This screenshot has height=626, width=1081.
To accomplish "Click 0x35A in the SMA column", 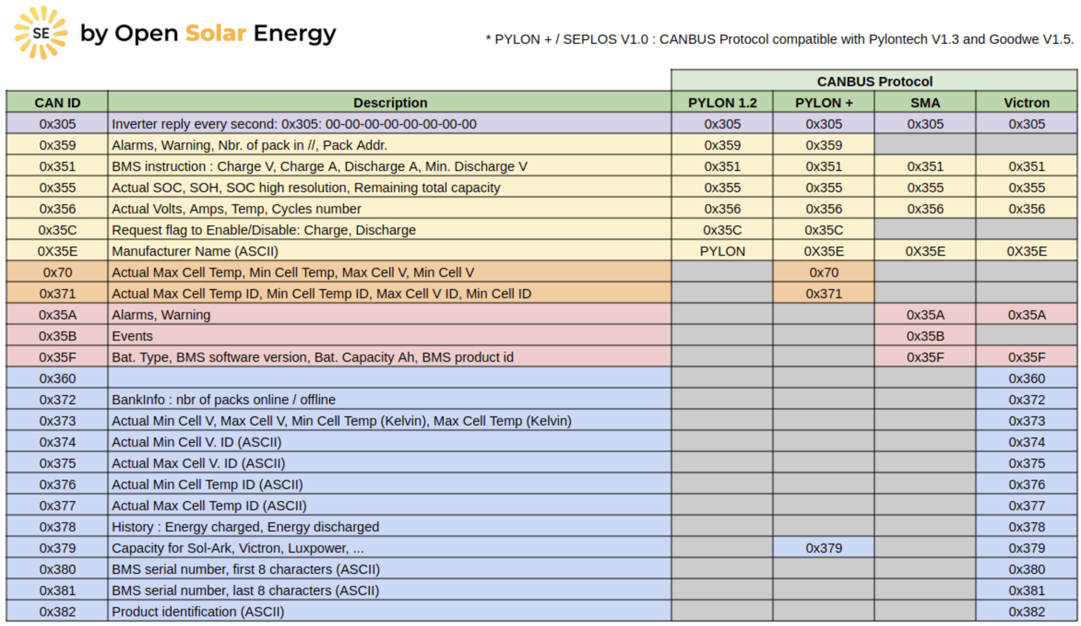I will (925, 314).
